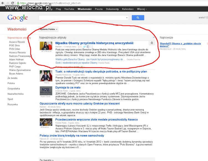Open Kalendarz in the top bar
This screenshot has height=161, width=208.
pos(128,9)
